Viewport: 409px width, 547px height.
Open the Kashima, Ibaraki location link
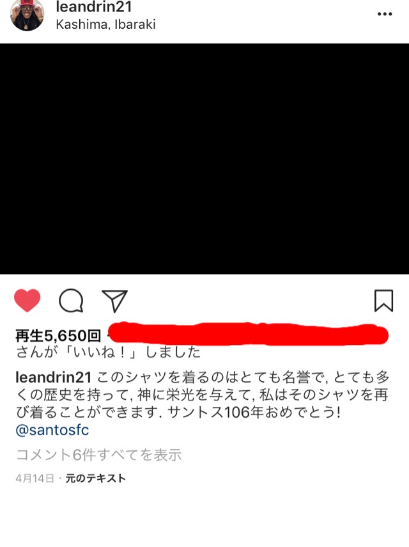(x=105, y=24)
